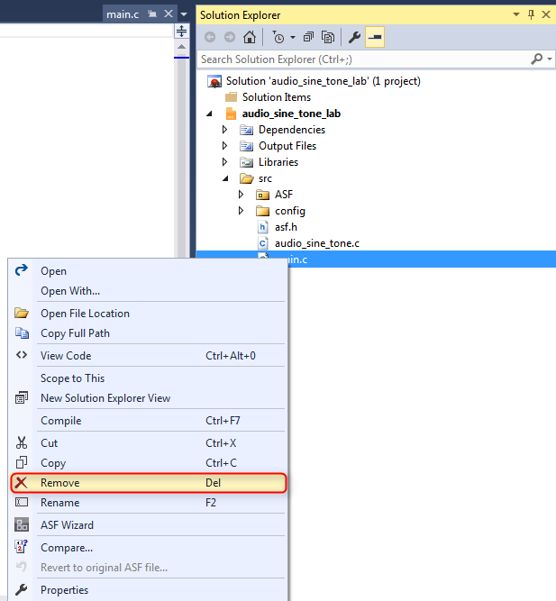
Task: Toggle the Preview Selected Items button
Action: click(374, 38)
